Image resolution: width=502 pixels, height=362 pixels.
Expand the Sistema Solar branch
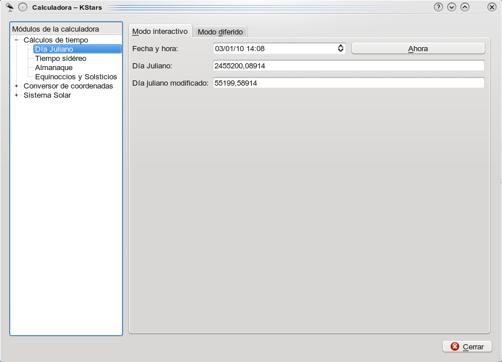click(x=17, y=95)
